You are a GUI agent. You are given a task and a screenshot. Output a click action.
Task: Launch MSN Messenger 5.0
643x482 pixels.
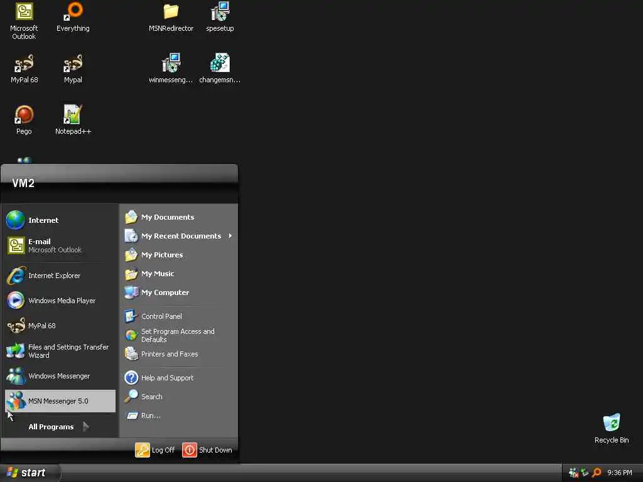60,401
